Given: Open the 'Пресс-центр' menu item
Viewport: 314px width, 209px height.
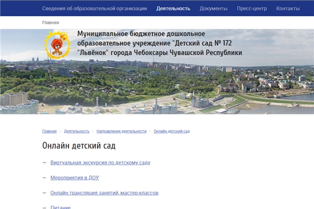Looking at the screenshot, I should 252,9.
